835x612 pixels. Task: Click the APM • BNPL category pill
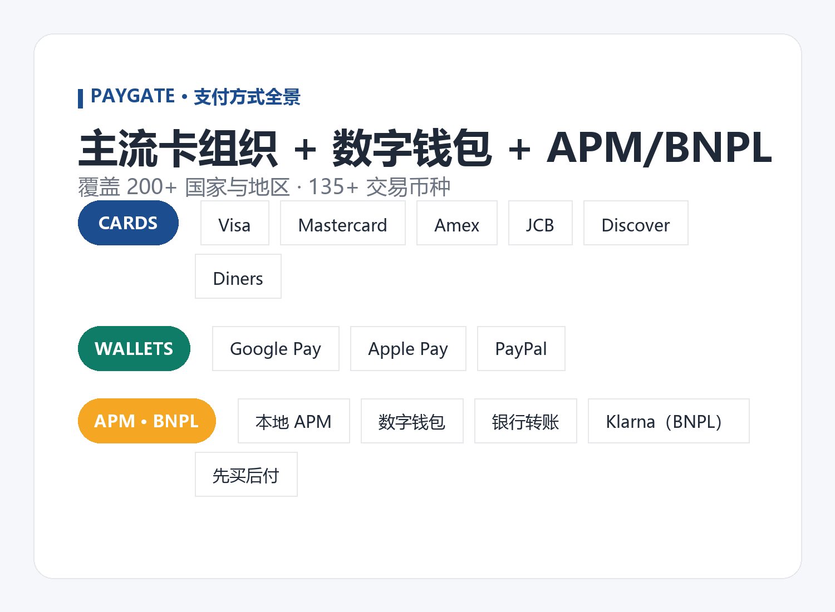tap(147, 421)
